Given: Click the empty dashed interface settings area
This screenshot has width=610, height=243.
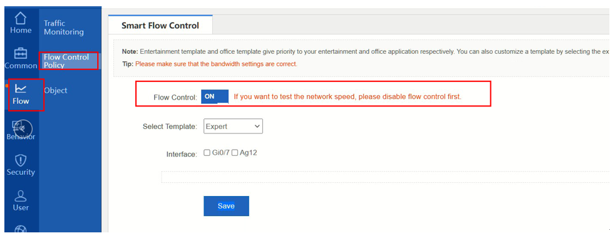Looking at the screenshot, I should 385,177.
